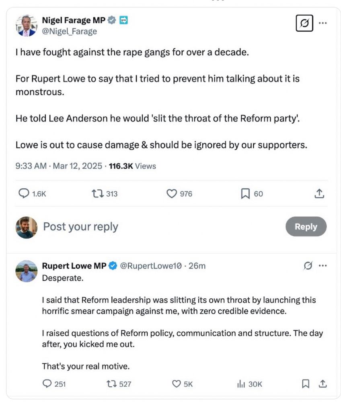The width and height of the screenshot is (341, 402).
Task: Bookmark Rupert Lowe's reply
Action: pyautogui.click(x=306, y=384)
